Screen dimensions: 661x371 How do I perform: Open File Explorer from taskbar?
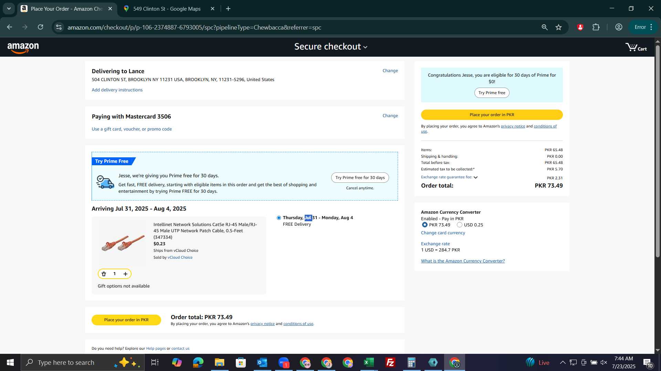coord(219,362)
